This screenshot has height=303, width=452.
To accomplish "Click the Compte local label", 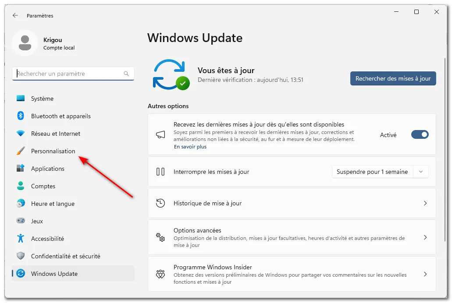I will point(59,48).
